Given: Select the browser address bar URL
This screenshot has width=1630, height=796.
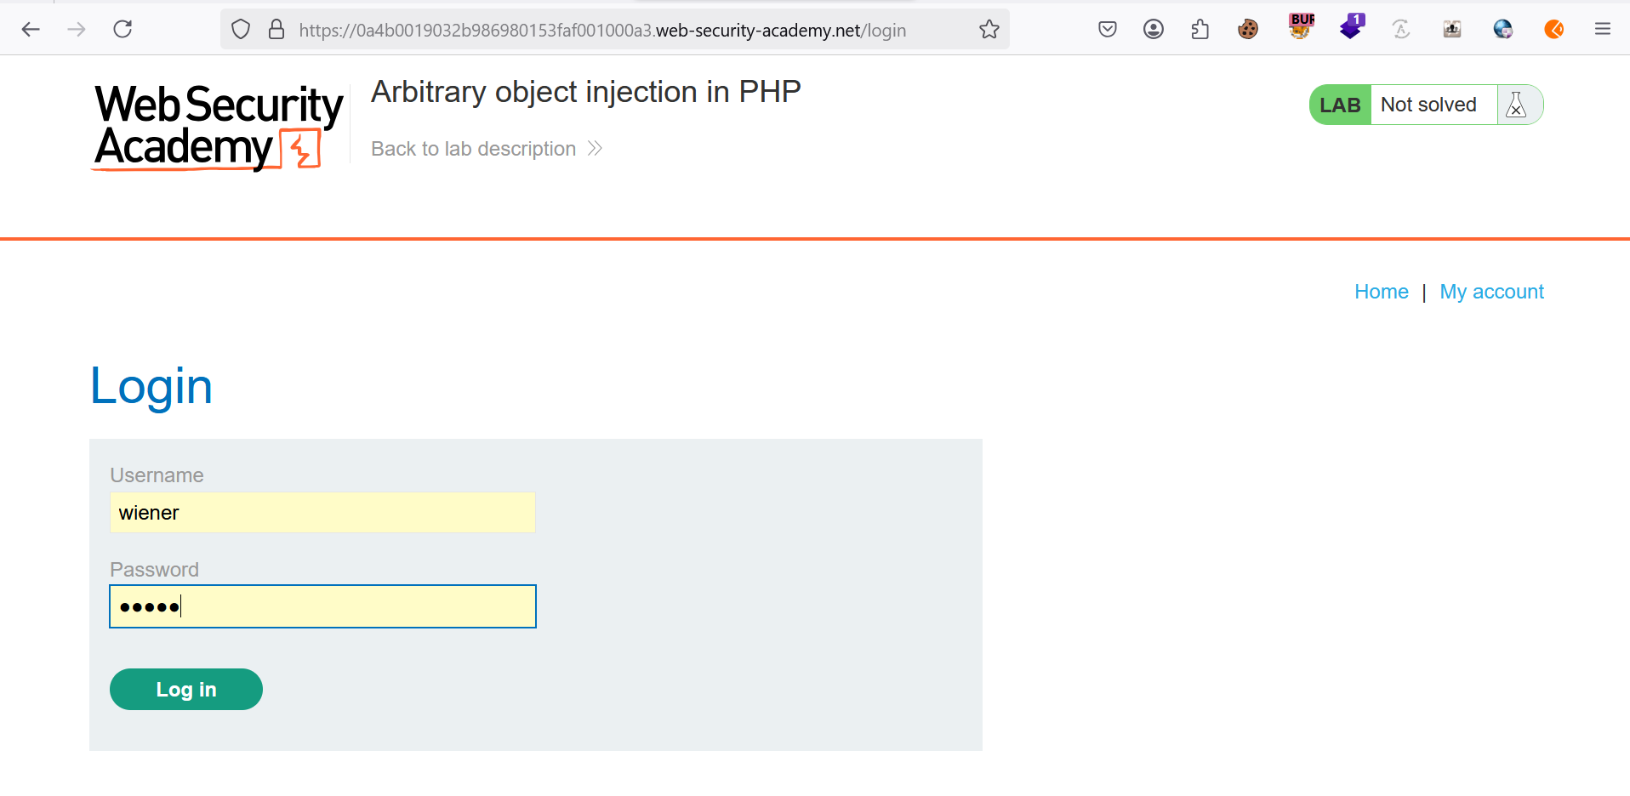Looking at the screenshot, I should click(602, 31).
